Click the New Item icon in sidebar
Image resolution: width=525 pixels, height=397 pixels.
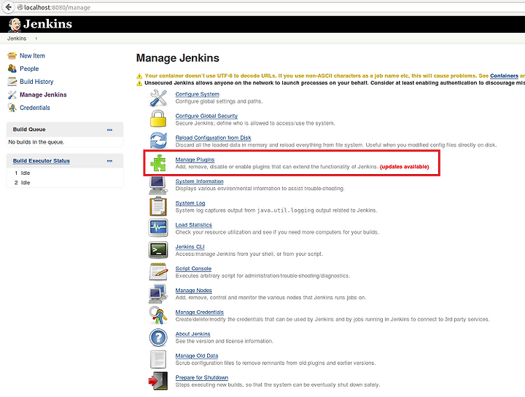click(x=12, y=55)
